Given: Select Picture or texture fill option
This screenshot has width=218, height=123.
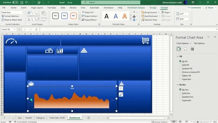Looking at the screenshot, I should (x=180, y=72).
